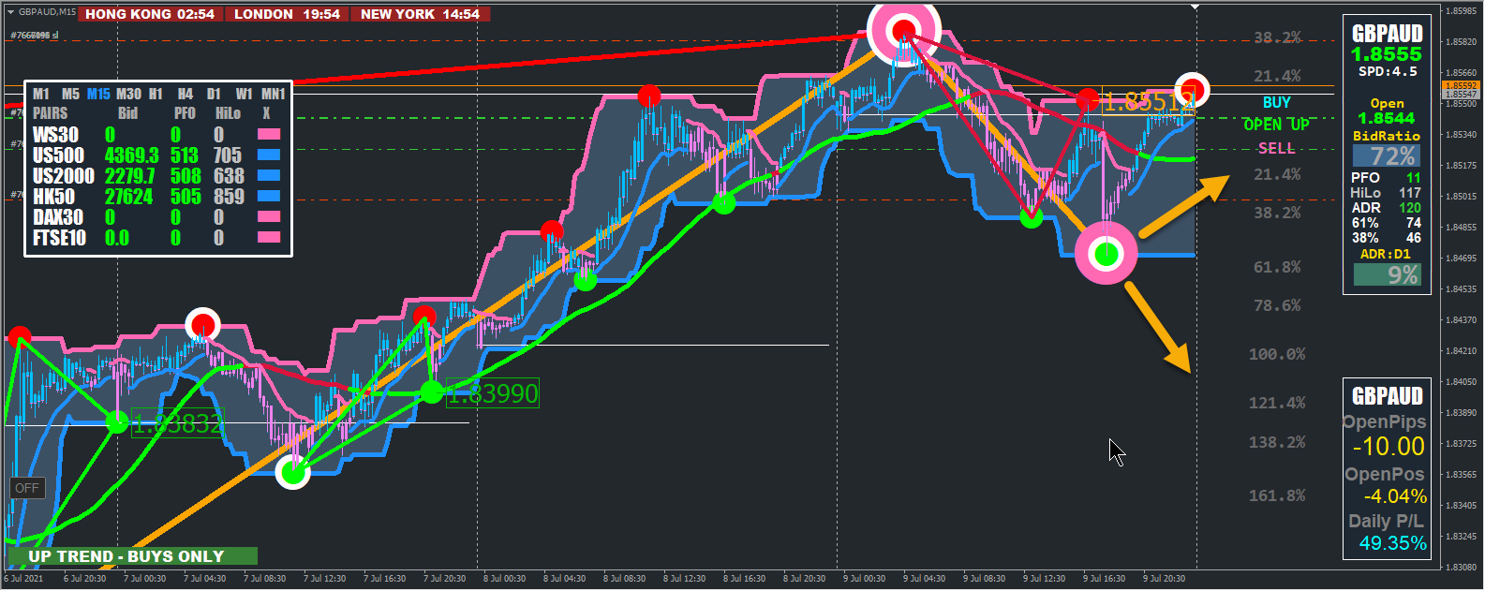The height and width of the screenshot is (591, 1485).
Task: Click the order sl label at top left
Action: point(35,35)
